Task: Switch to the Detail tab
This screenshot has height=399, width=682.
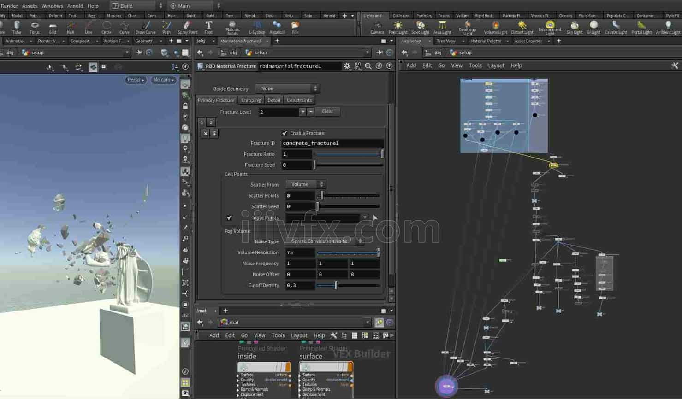Action: point(273,100)
